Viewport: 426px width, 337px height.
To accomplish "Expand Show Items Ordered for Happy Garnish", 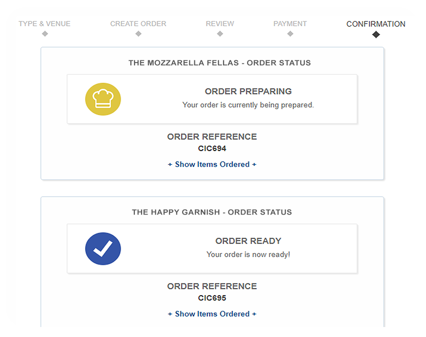I will [212, 314].
